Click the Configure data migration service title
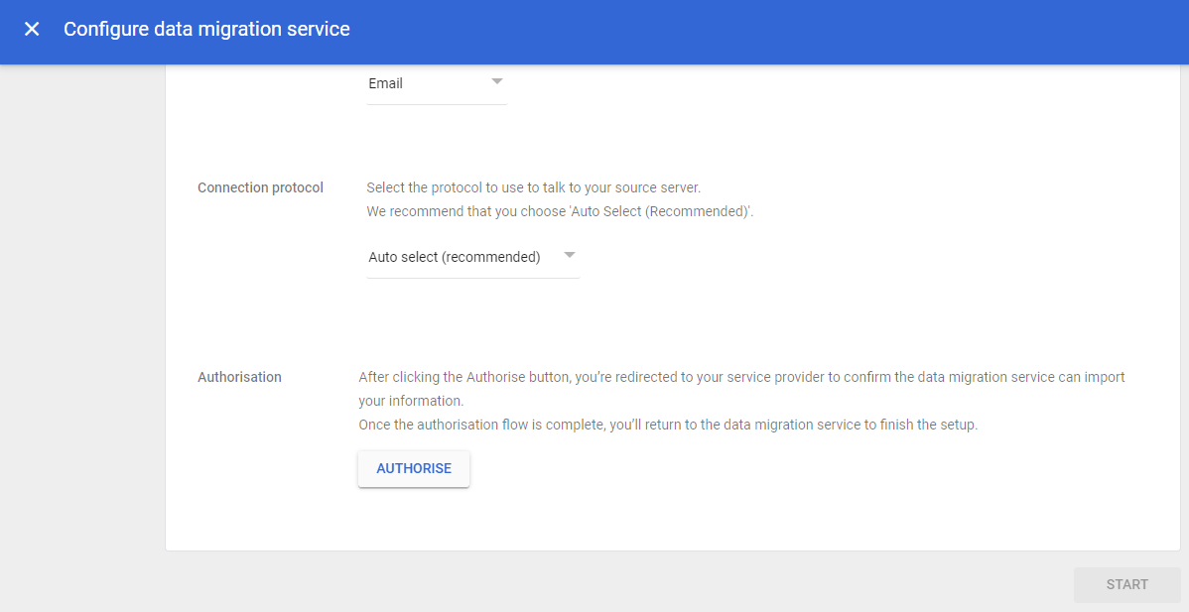Image resolution: width=1189 pixels, height=612 pixels. coord(207,30)
